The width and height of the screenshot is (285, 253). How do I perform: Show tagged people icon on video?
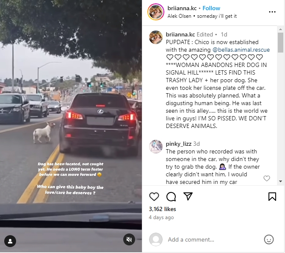pos(10,241)
